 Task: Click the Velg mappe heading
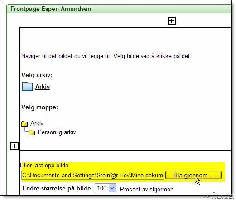click(39, 107)
